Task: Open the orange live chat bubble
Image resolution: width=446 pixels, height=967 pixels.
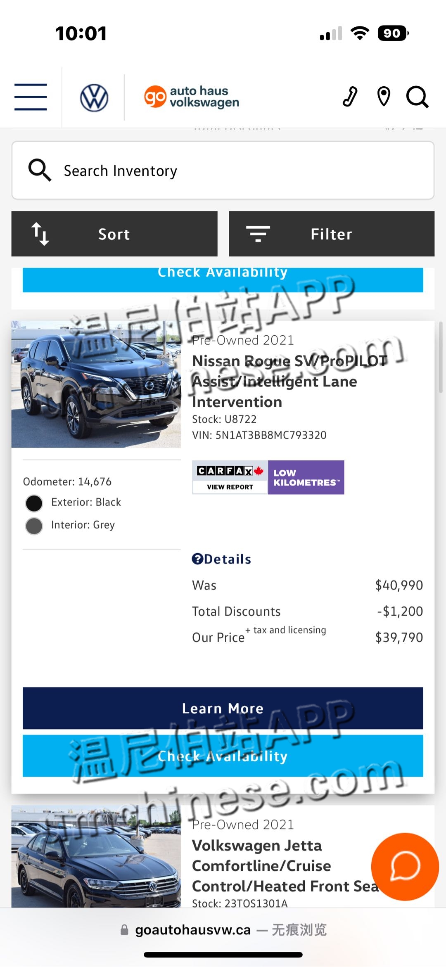Action: tap(405, 867)
